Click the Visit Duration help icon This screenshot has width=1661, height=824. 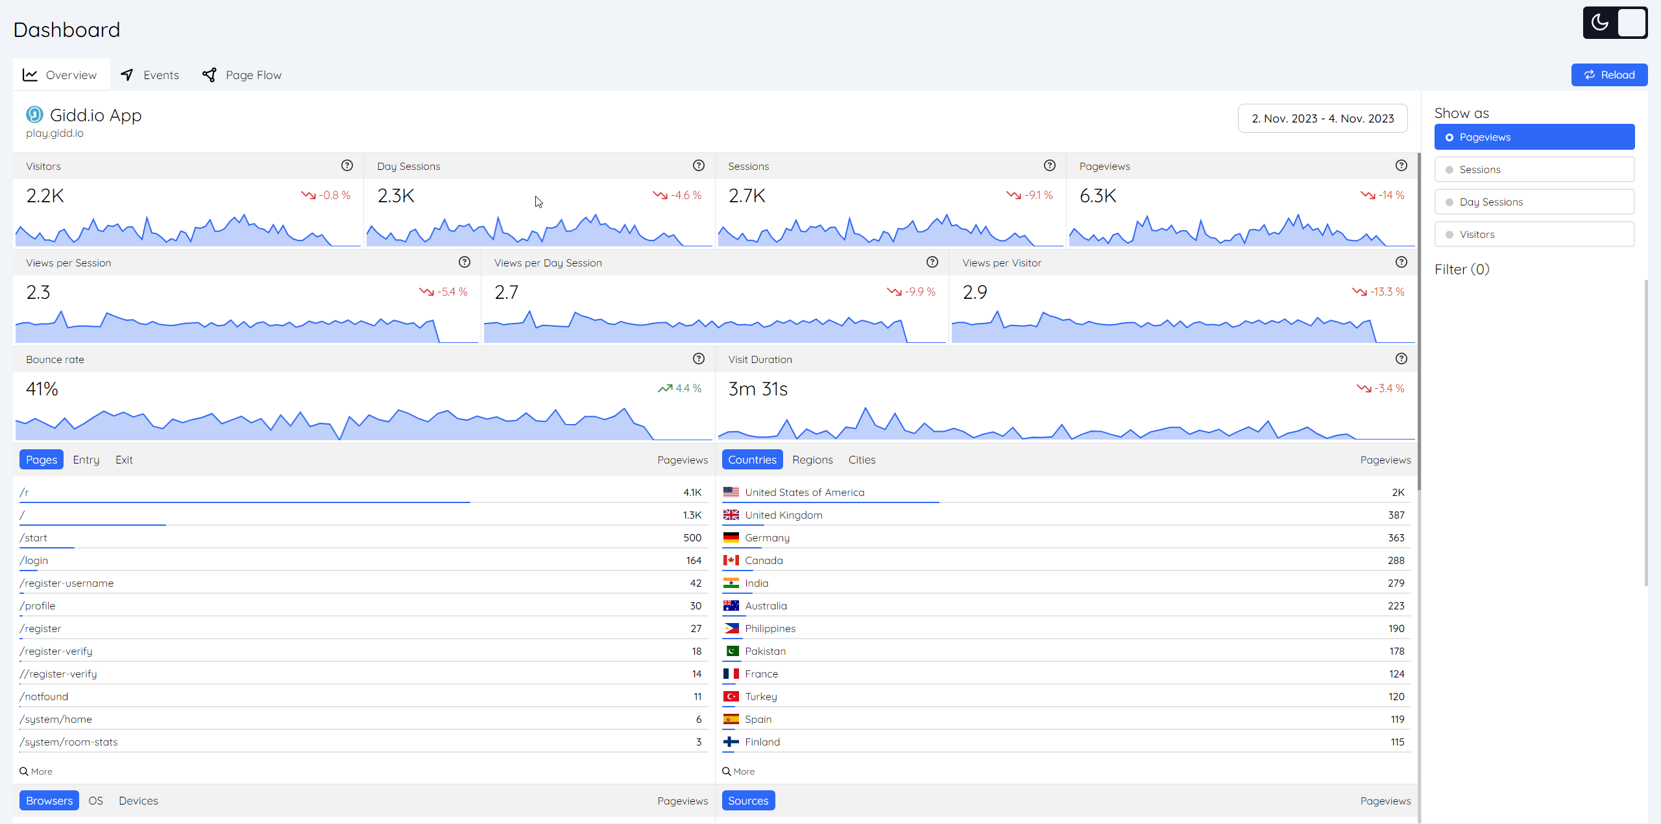1401,359
